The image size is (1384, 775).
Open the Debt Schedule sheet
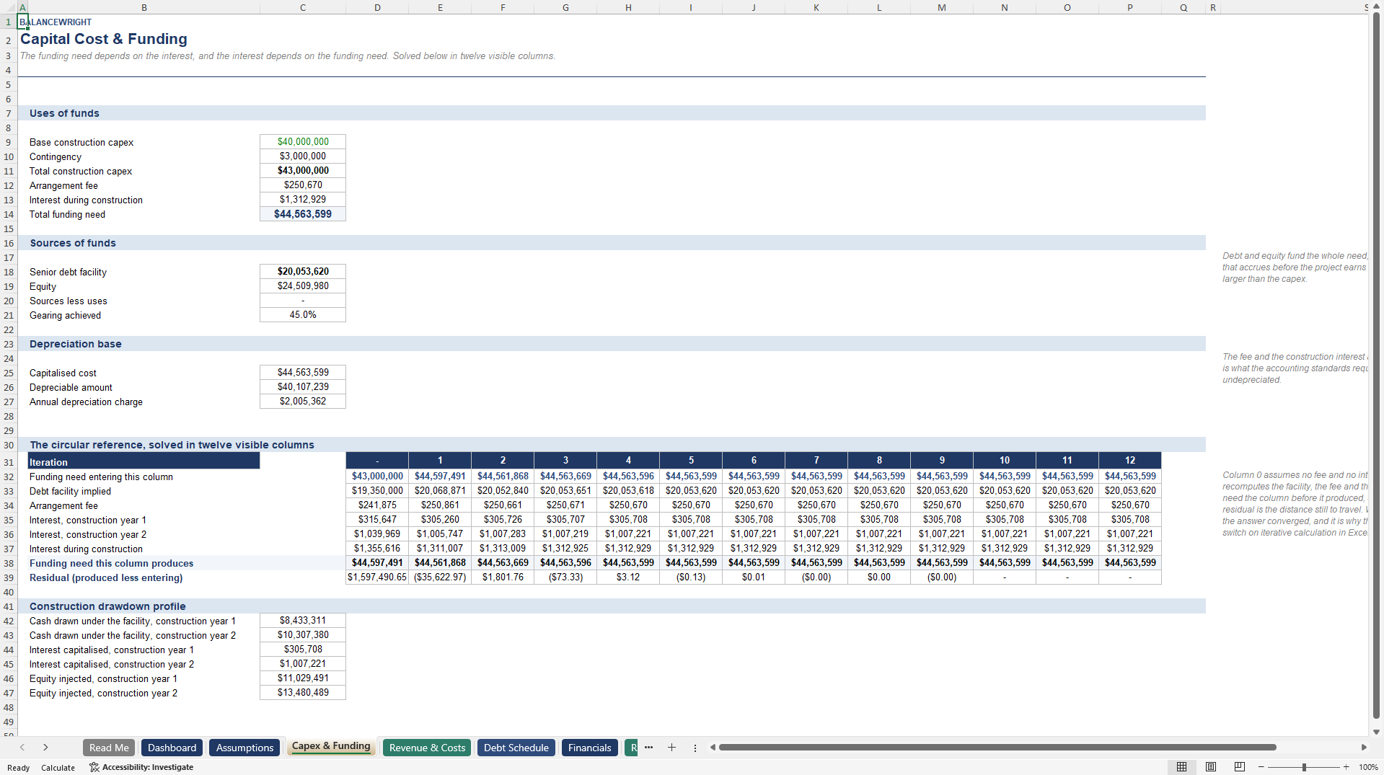point(516,748)
